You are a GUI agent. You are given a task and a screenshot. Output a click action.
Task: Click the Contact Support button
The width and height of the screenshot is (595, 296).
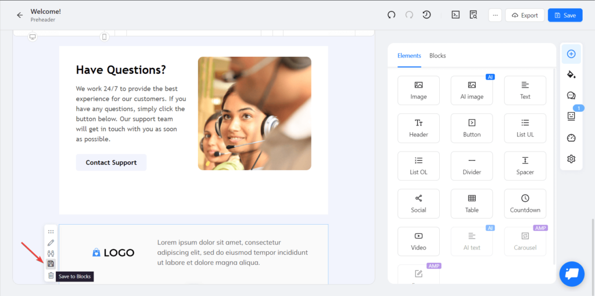click(111, 163)
